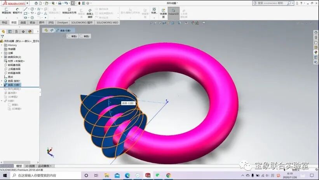Expand the 曲面-扫描1 feature node
This screenshot has height=180, width=319.
click(x=2, y=85)
